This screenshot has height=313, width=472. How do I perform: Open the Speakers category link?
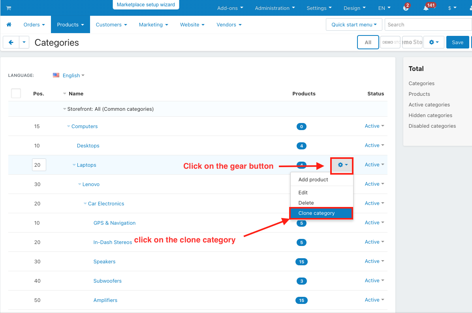104,262
